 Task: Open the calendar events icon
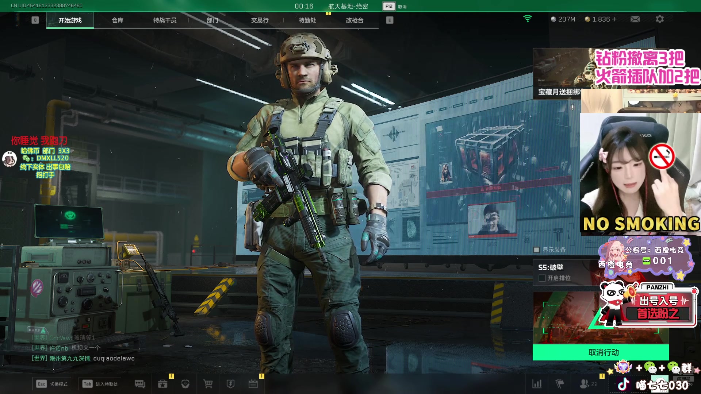[x=253, y=384]
